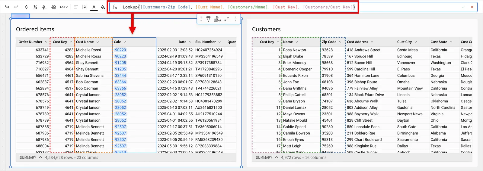Open Order Number column menu
This screenshot has height=171, width=483.
point(46,42)
